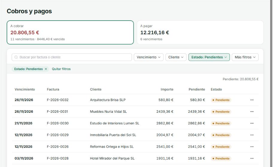This screenshot has width=273, height=167.
Task: Sort by Cliente column header
Action: (95, 89)
